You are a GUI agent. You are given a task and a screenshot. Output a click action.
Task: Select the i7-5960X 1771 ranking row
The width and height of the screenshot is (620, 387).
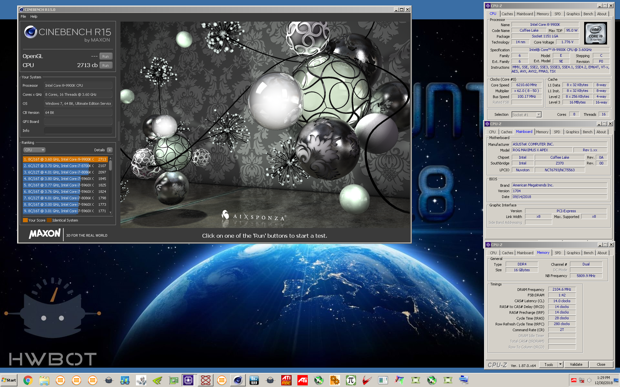click(65, 211)
